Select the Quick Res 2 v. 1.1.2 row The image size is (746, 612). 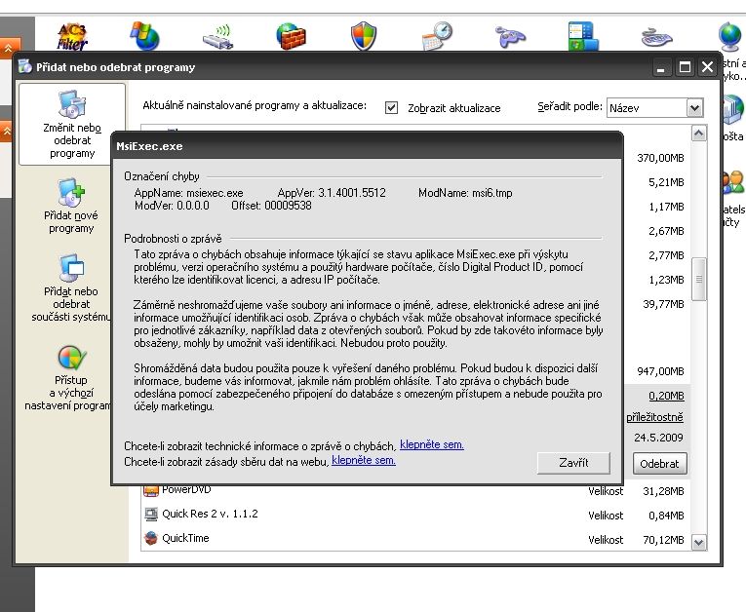(x=414, y=514)
